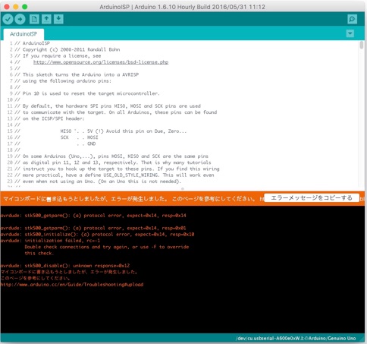Click the 'Double check connections' console line
The image size is (367, 344).
(x=107, y=247)
